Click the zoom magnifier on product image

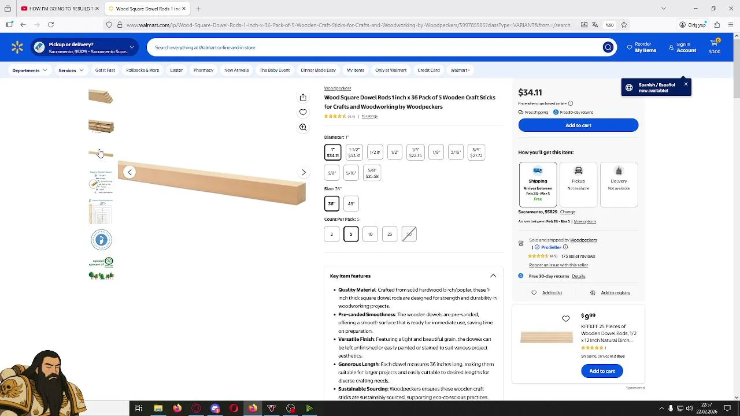[x=303, y=127]
